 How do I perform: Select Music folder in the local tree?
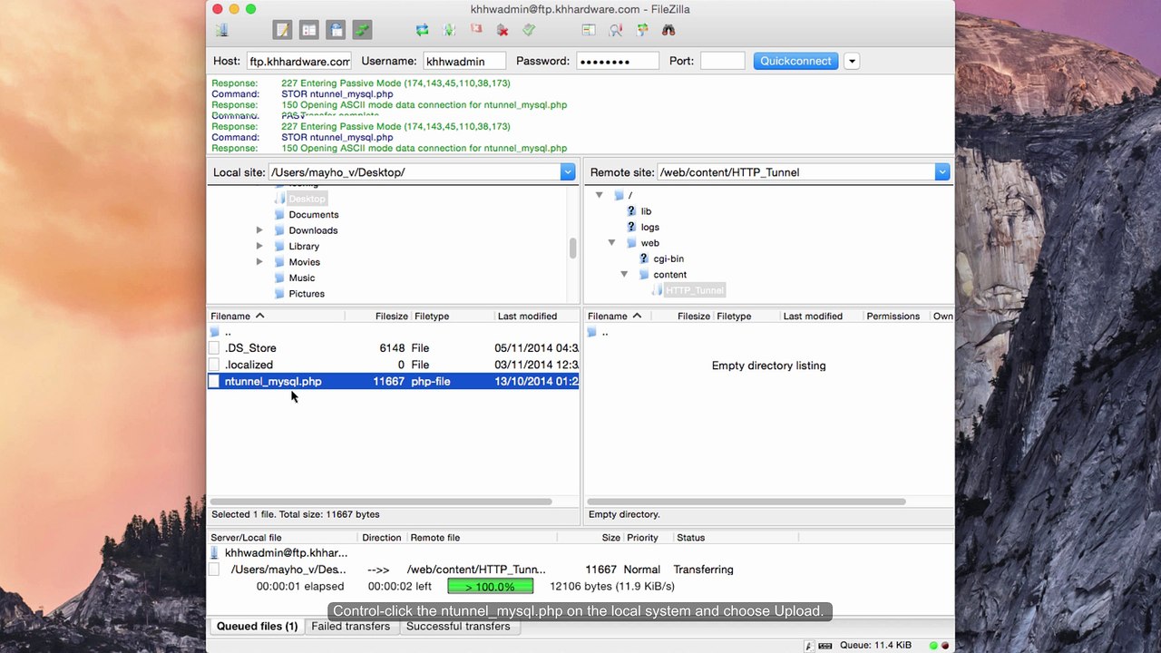coord(302,278)
